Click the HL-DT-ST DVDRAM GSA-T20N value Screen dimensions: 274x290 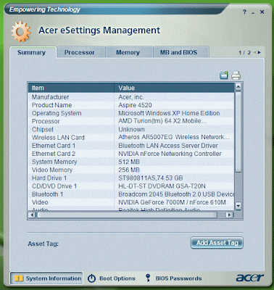pos(162,186)
